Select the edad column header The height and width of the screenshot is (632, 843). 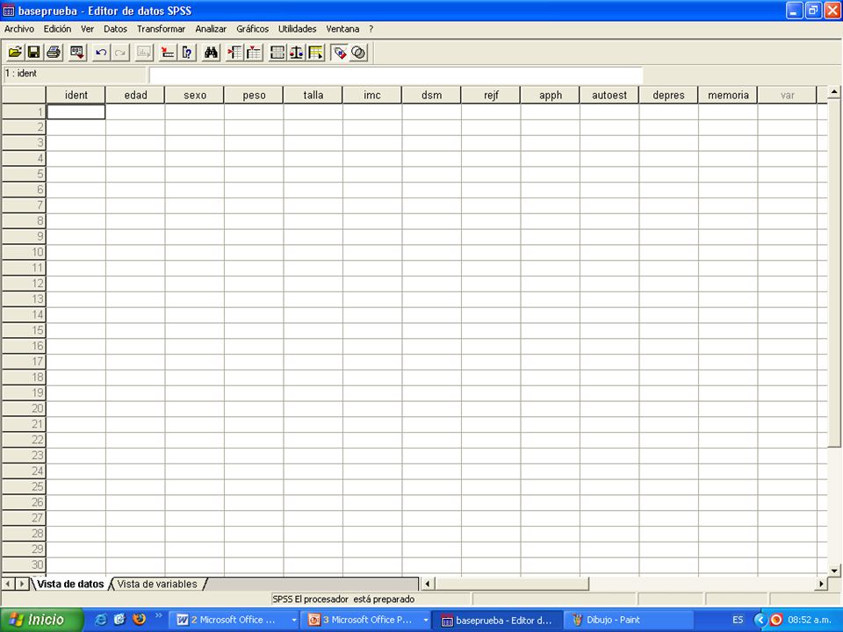(x=135, y=95)
